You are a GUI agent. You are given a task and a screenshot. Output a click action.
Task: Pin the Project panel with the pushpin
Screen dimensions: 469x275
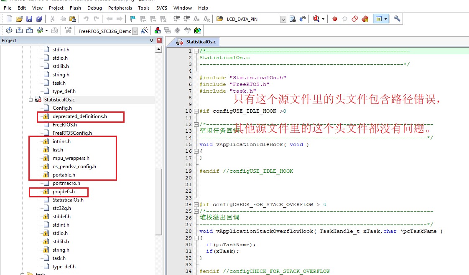(x=151, y=40)
